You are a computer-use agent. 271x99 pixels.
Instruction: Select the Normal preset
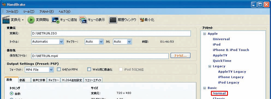coord(219,93)
